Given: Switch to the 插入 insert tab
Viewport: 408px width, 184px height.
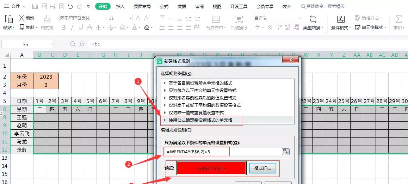Looking at the screenshot, I should coord(120,6).
